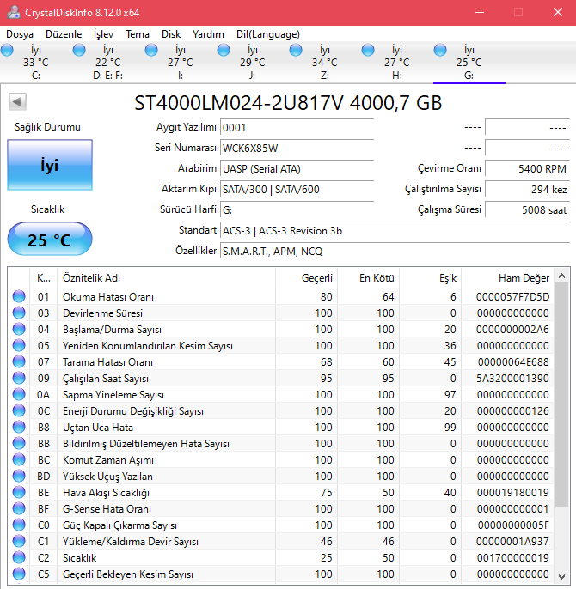Click the scrollbar up arrow

tap(561, 276)
